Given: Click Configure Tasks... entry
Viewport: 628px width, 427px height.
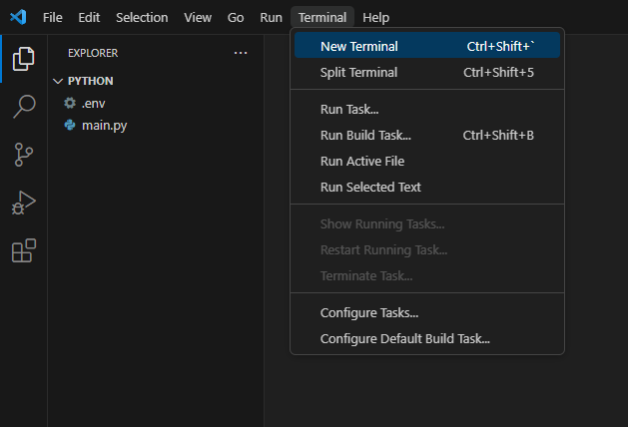Looking at the screenshot, I should pos(368,312).
